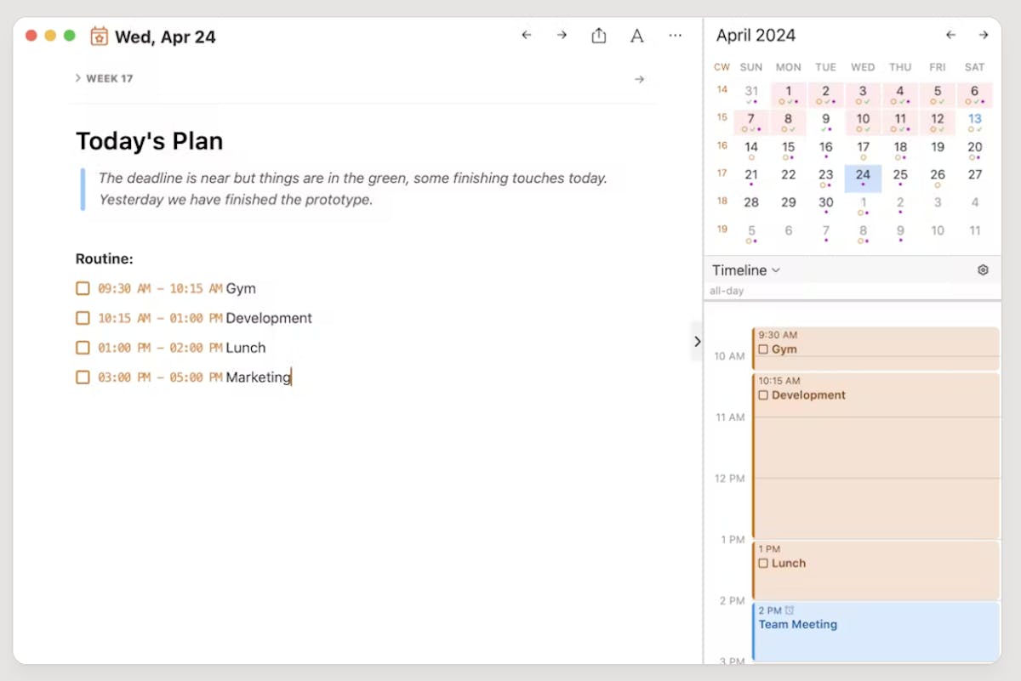The height and width of the screenshot is (681, 1021).
Task: Show next month in mini calendar
Action: coord(984,36)
